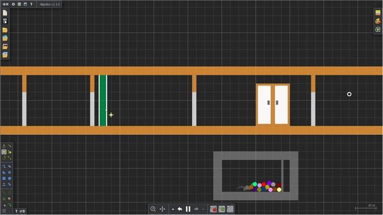Viewport: 383px width, 215px height.
Task: Select the Eraser tool
Action: coord(10,167)
